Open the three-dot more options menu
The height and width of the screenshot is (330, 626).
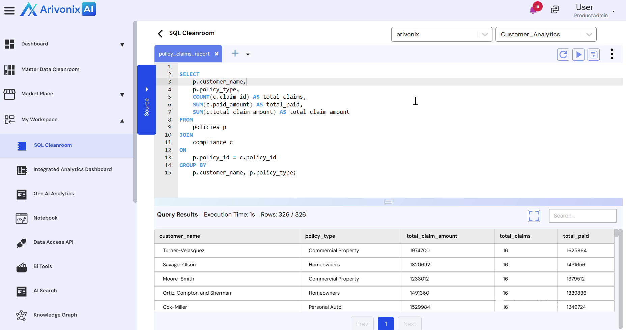coord(611,54)
